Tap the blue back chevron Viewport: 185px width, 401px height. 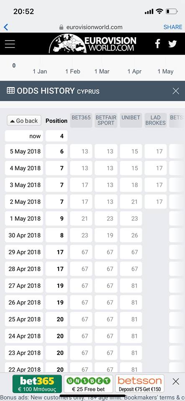6,27
